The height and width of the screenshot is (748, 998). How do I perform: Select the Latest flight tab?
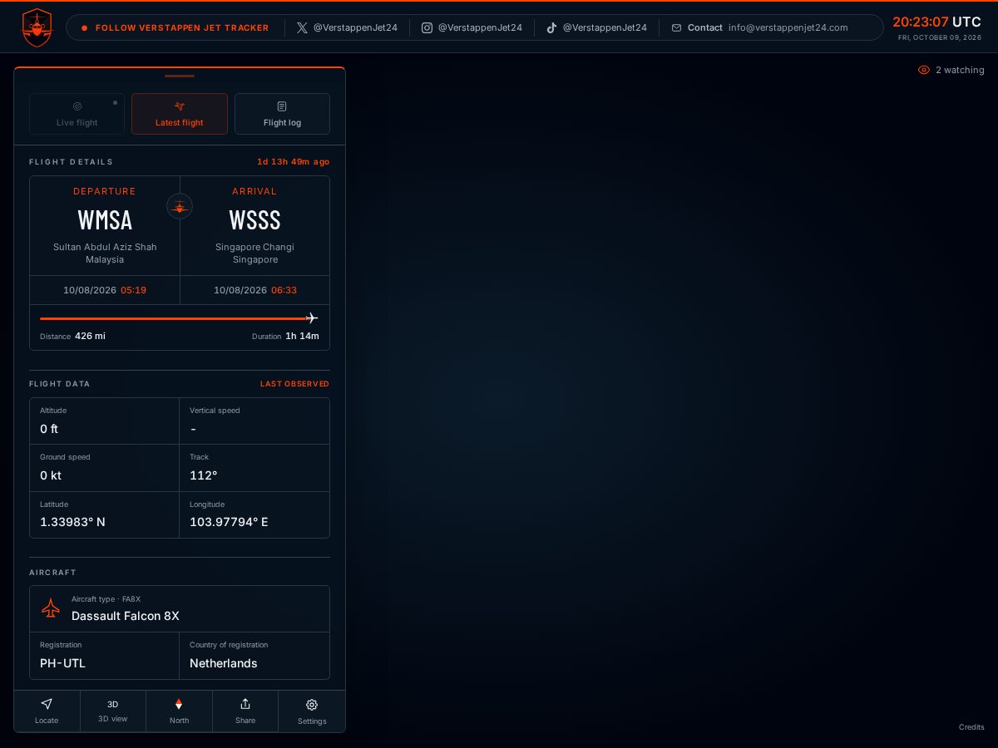[x=180, y=114]
